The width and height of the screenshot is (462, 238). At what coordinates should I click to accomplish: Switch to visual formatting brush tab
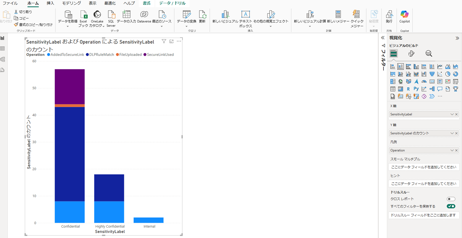click(x=411, y=54)
